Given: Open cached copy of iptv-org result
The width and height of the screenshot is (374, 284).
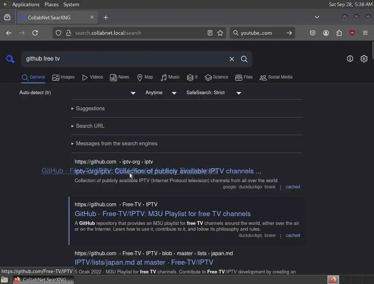Looking at the screenshot, I should pyautogui.click(x=293, y=187).
